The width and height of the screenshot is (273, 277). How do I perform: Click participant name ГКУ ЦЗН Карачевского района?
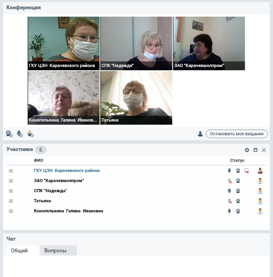point(67,171)
